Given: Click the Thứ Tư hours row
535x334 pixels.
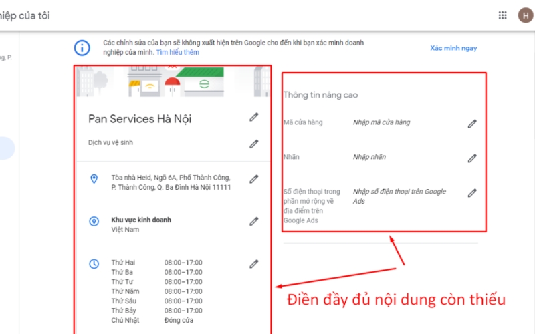Looking at the screenshot, I should coord(156,281).
